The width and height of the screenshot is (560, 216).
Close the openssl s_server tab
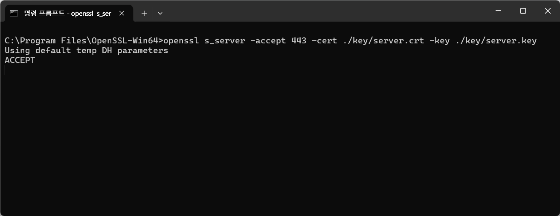coord(122,13)
